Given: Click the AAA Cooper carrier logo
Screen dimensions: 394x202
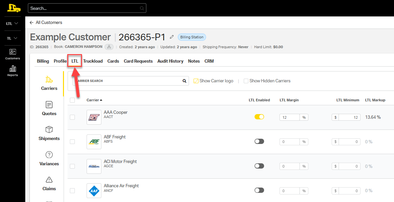Looking at the screenshot, I should pos(94,117).
